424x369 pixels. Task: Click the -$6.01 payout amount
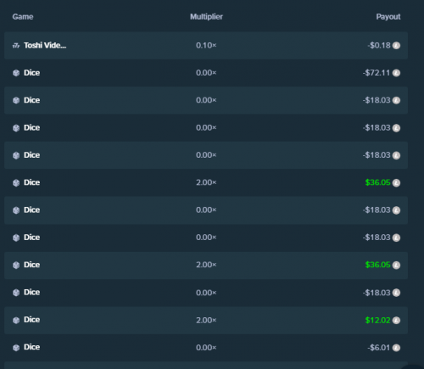pos(379,347)
